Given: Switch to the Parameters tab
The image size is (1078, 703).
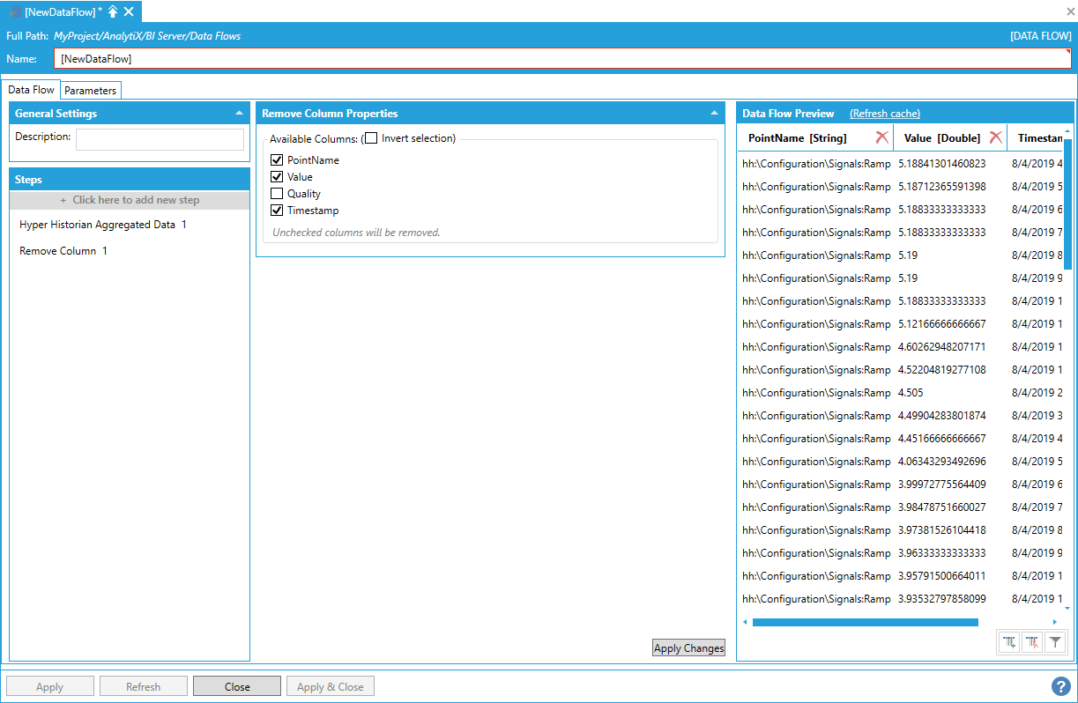Looking at the screenshot, I should click(x=91, y=91).
